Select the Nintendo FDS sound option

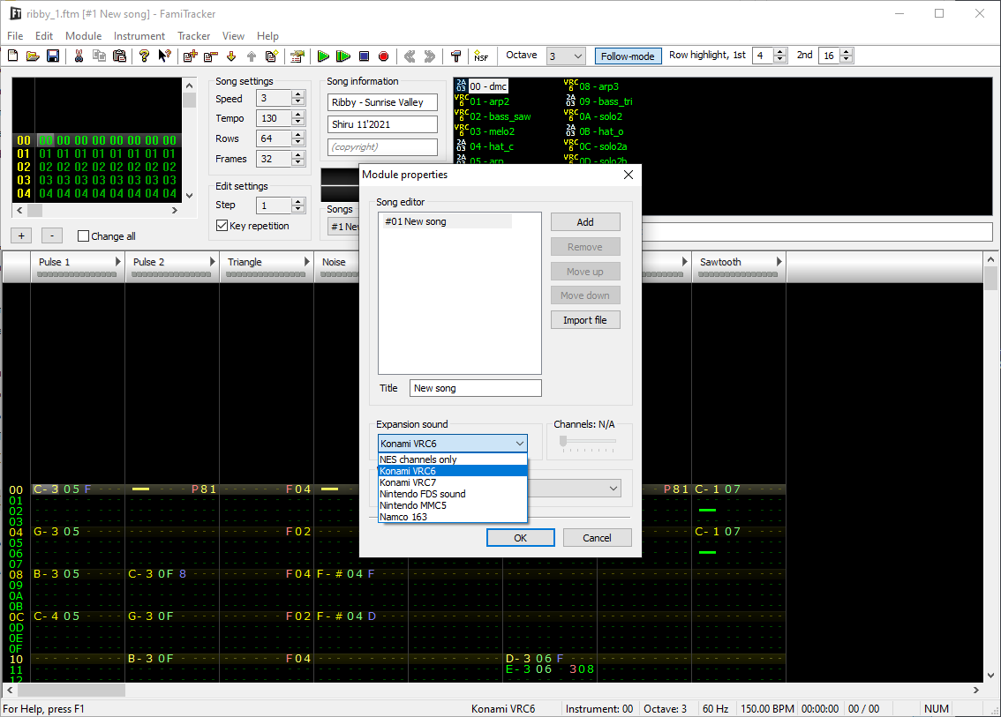tap(453, 494)
